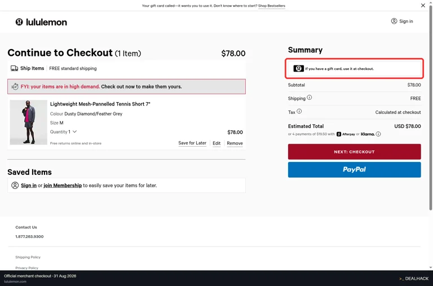Click 'Colour Dusty Diamond/Feather Grey' text
Image resolution: width=433 pixels, height=286 pixels.
[86, 113]
